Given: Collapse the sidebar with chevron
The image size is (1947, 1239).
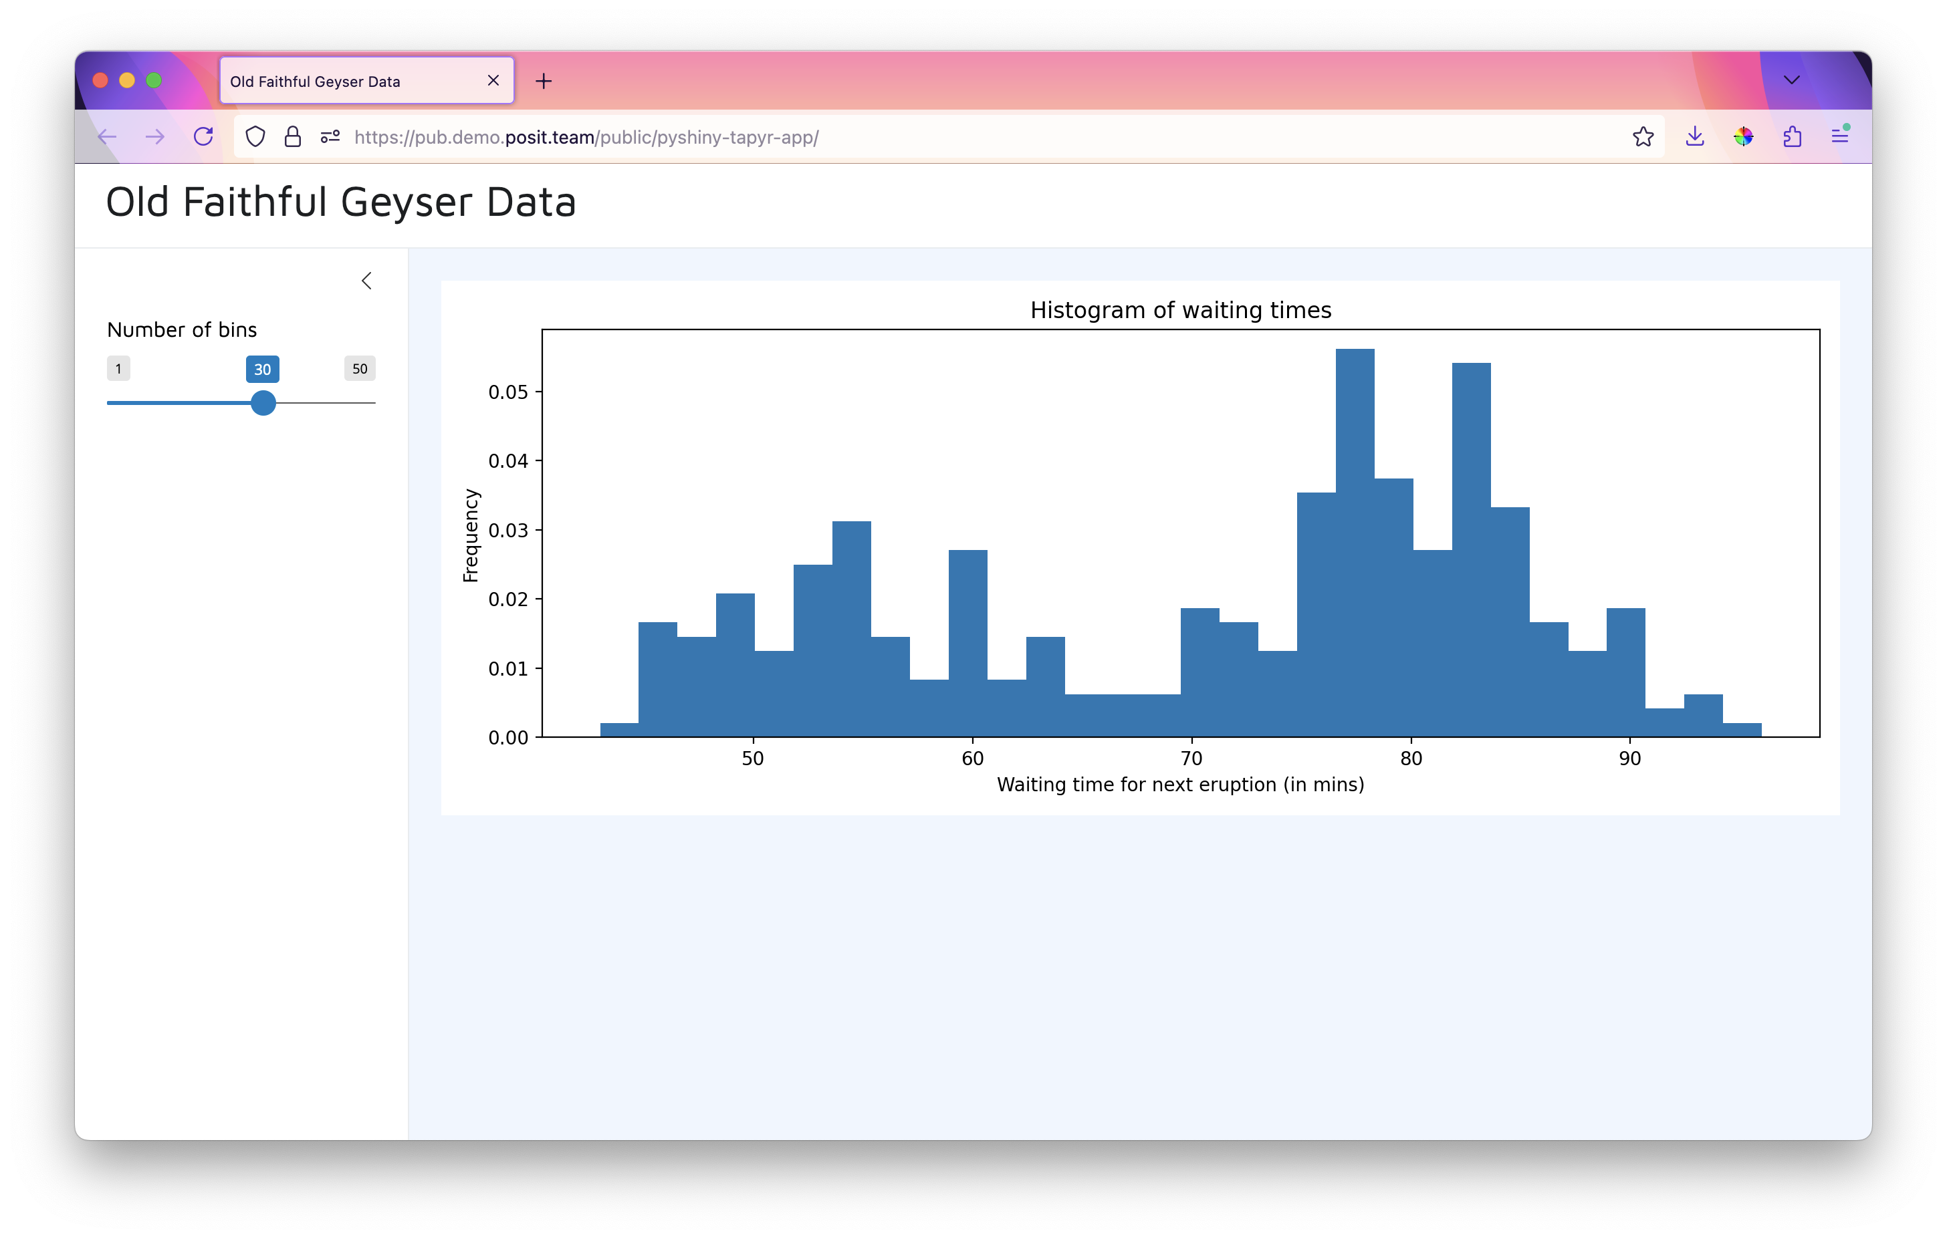Looking at the screenshot, I should (366, 281).
